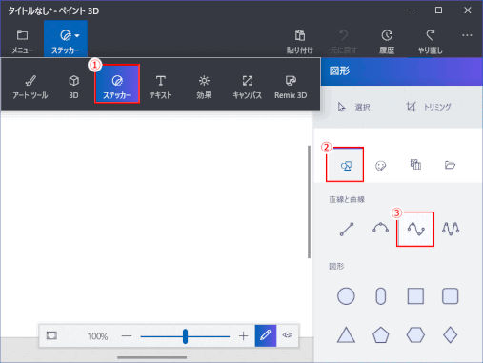This screenshot has height=363, width=483.
Task: Switch to the 3D tab
Action: click(73, 87)
